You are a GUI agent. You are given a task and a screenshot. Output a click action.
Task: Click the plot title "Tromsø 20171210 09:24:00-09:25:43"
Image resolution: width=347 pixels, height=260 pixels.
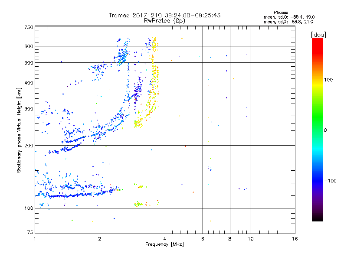pos(164,15)
